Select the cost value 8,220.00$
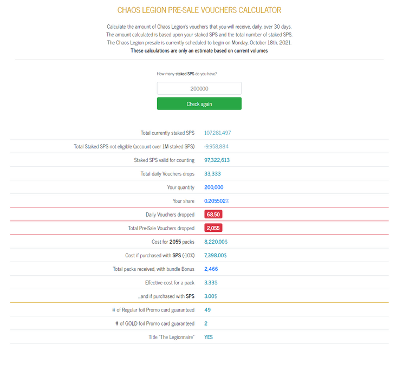Screen dimensions: 416x370 (216, 242)
